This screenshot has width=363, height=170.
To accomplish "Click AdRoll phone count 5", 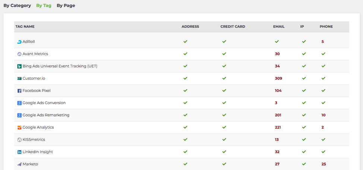I will 323,42.
